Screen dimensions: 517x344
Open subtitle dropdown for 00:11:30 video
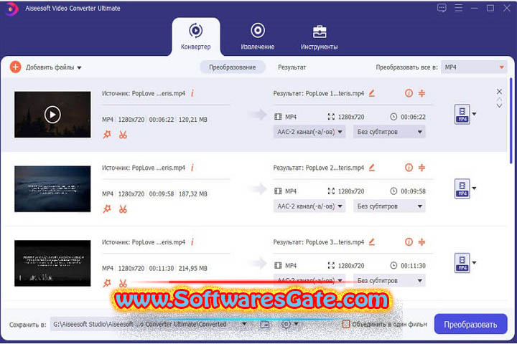point(389,281)
